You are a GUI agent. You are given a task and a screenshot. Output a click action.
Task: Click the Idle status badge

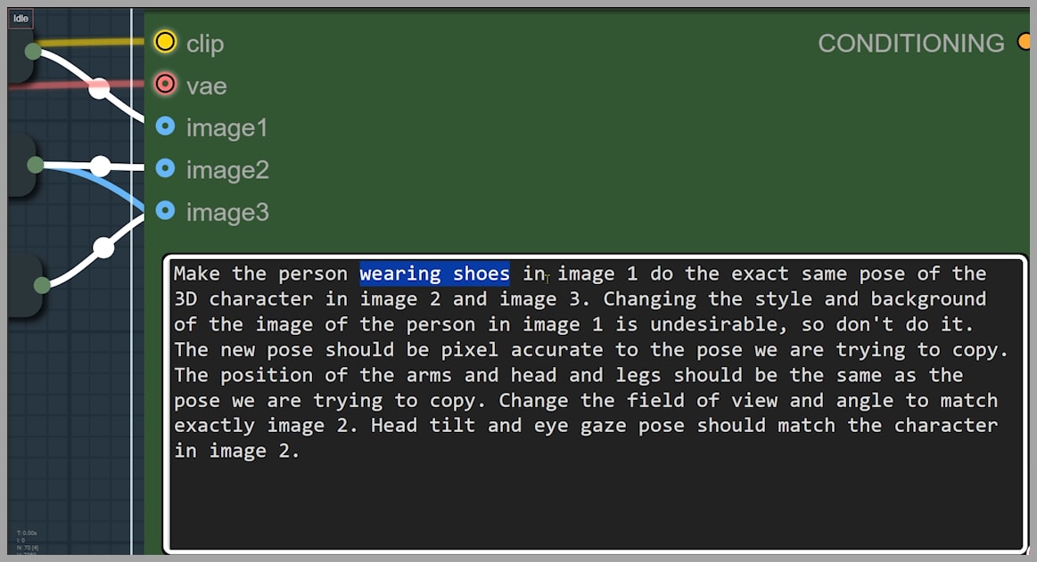[x=21, y=19]
